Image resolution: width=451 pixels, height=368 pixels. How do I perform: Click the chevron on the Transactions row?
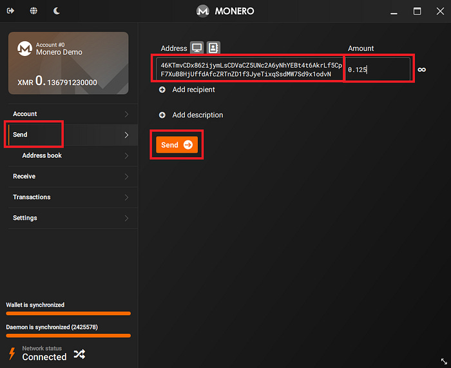[x=126, y=197]
